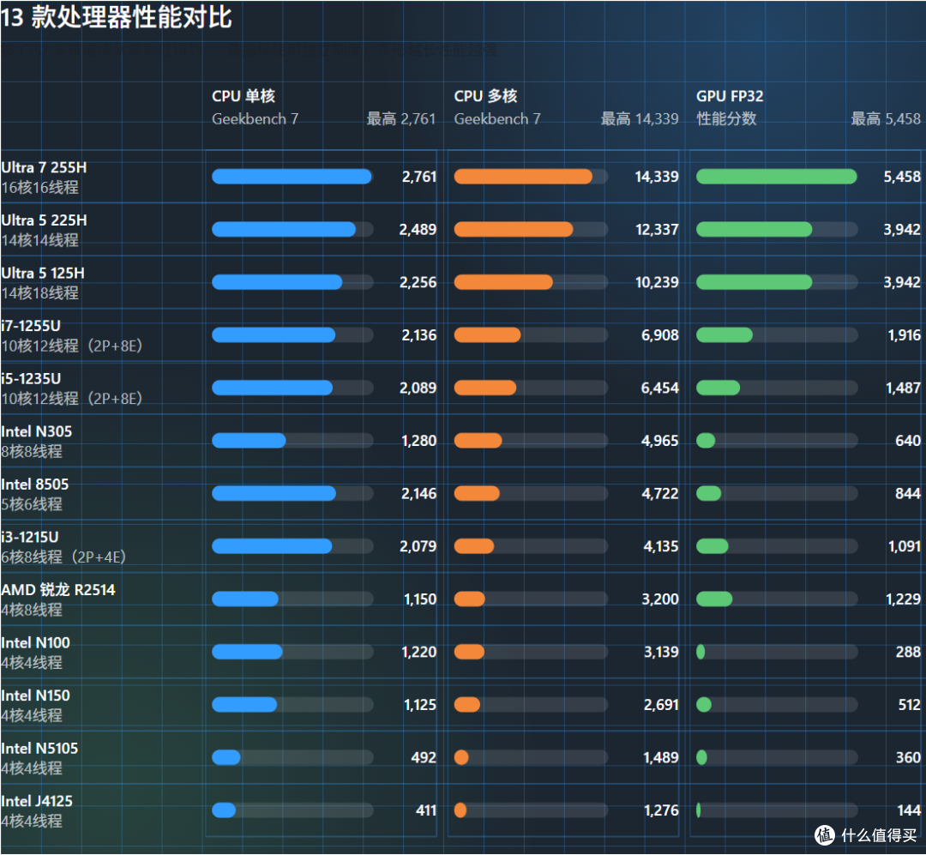Click the single-core score 2,089

click(418, 388)
